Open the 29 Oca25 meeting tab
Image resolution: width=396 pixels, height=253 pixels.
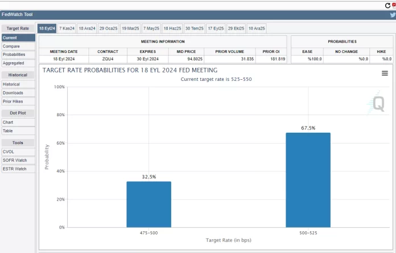pyautogui.click(x=108, y=28)
